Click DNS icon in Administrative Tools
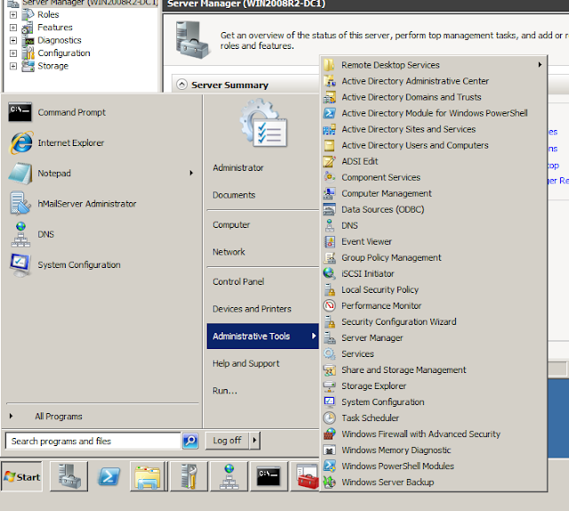This screenshot has height=511, width=569. click(330, 225)
